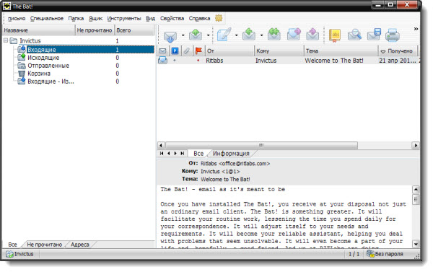This screenshot has height=272, width=433.
Task: Select the Все tab in message preview
Action: click(x=198, y=154)
